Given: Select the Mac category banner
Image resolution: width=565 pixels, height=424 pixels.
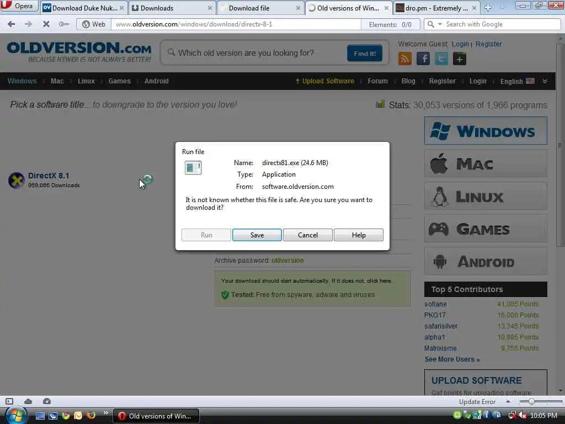Looking at the screenshot, I should click(x=486, y=163).
